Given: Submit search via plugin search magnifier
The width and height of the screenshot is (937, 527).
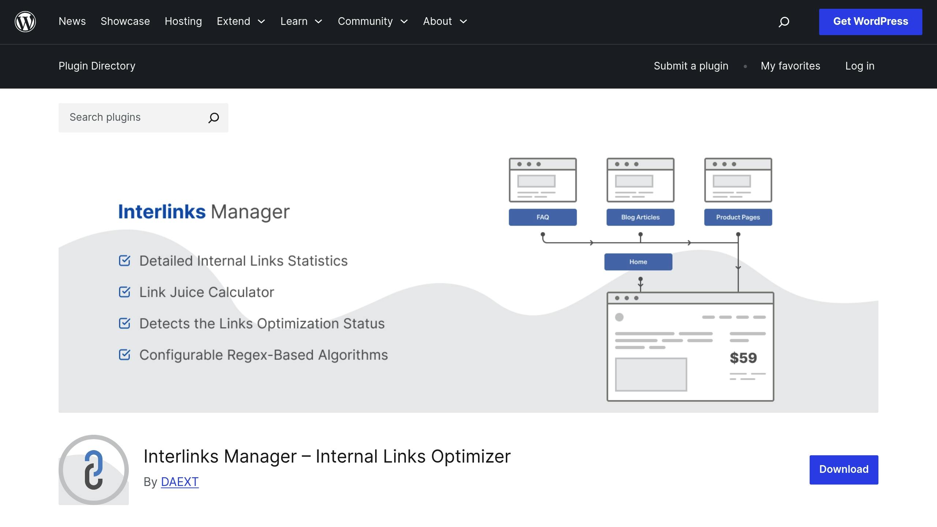Looking at the screenshot, I should pyautogui.click(x=213, y=118).
